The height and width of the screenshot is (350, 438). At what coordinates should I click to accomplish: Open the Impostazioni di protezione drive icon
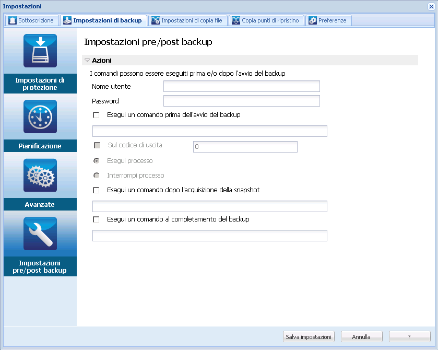(40, 51)
